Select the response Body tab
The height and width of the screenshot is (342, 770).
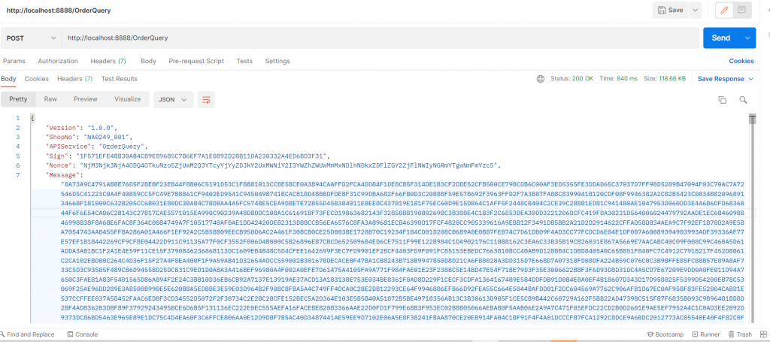pyautogui.click(x=8, y=79)
